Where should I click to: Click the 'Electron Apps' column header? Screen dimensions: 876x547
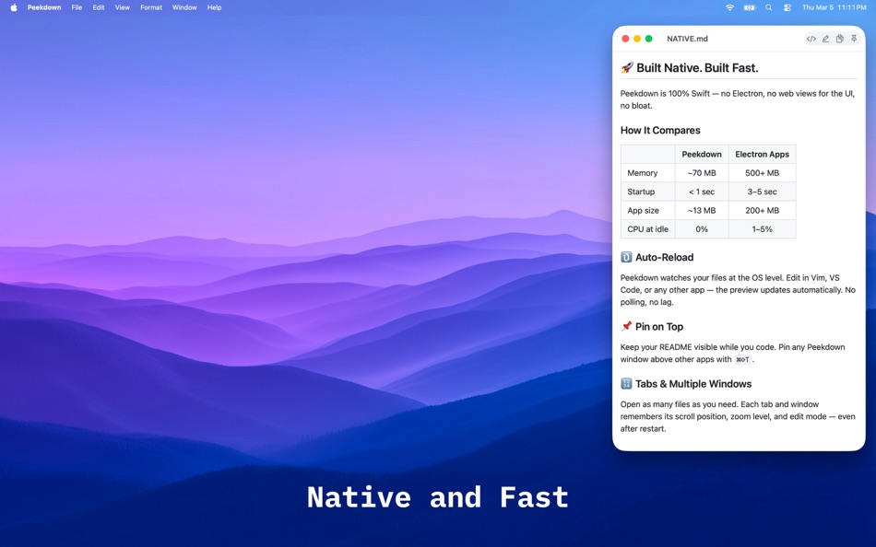(762, 154)
